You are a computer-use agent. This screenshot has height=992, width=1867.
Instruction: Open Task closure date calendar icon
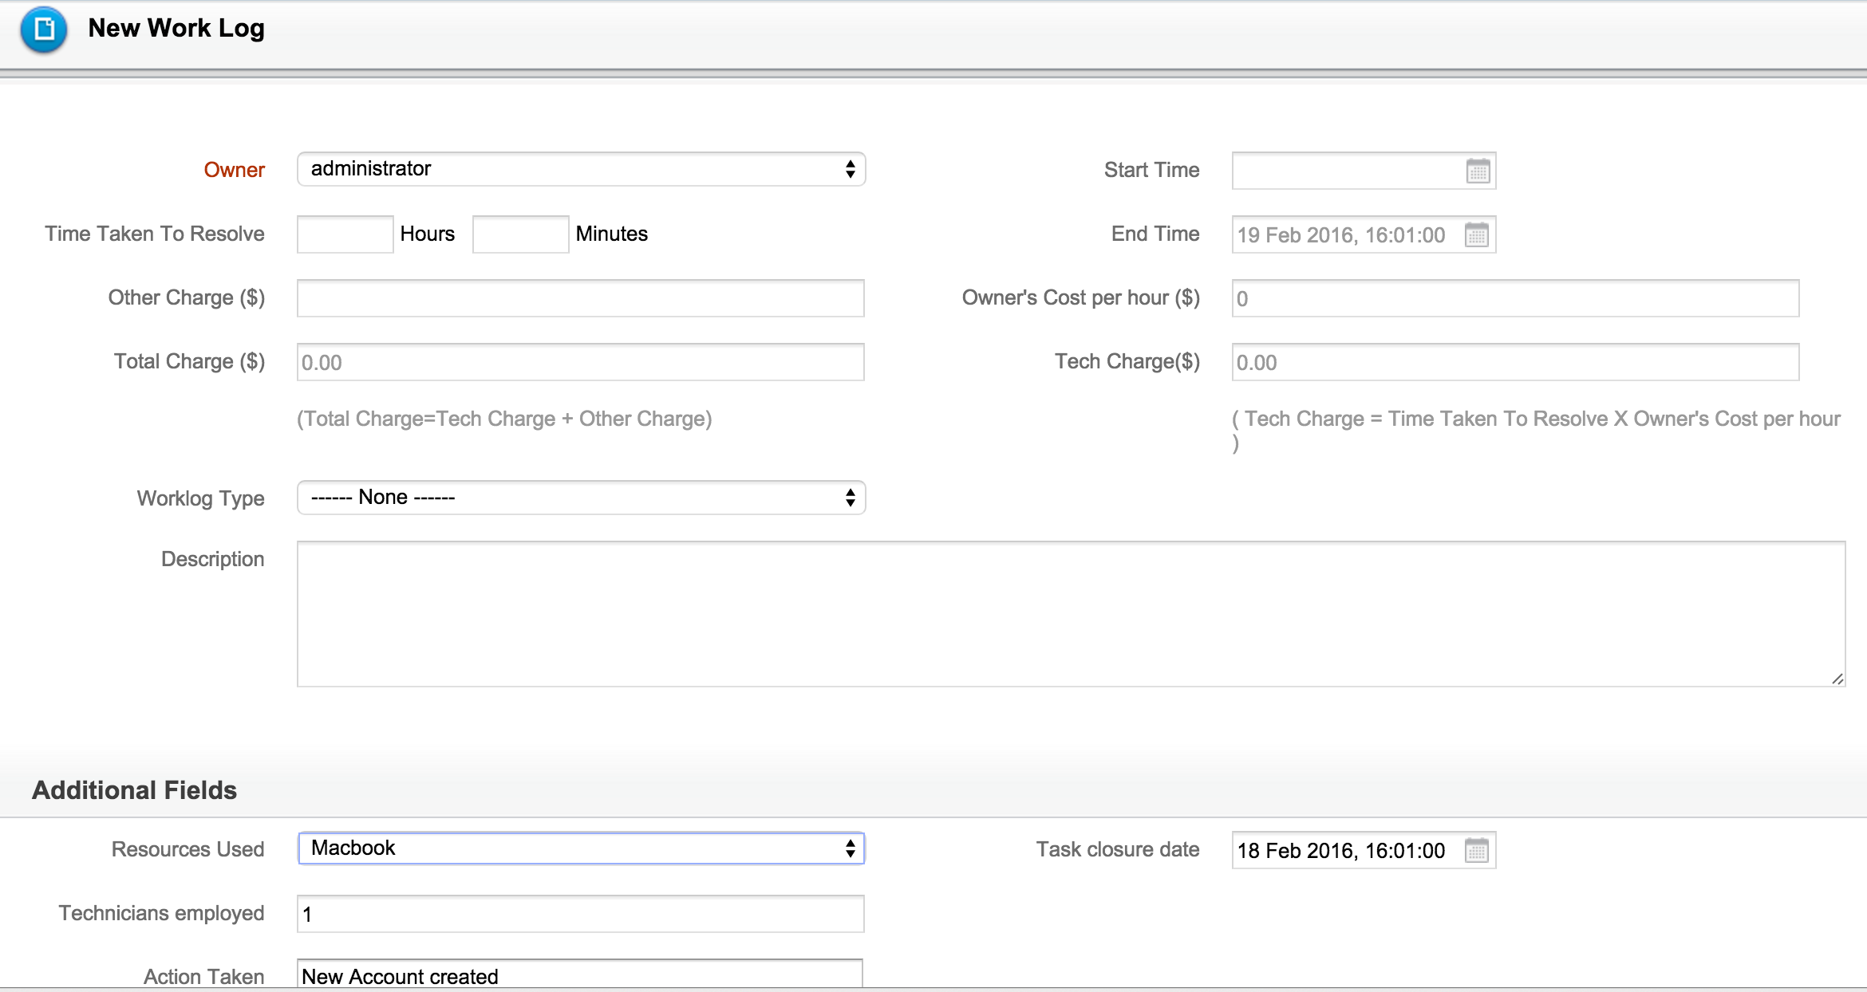[1476, 850]
